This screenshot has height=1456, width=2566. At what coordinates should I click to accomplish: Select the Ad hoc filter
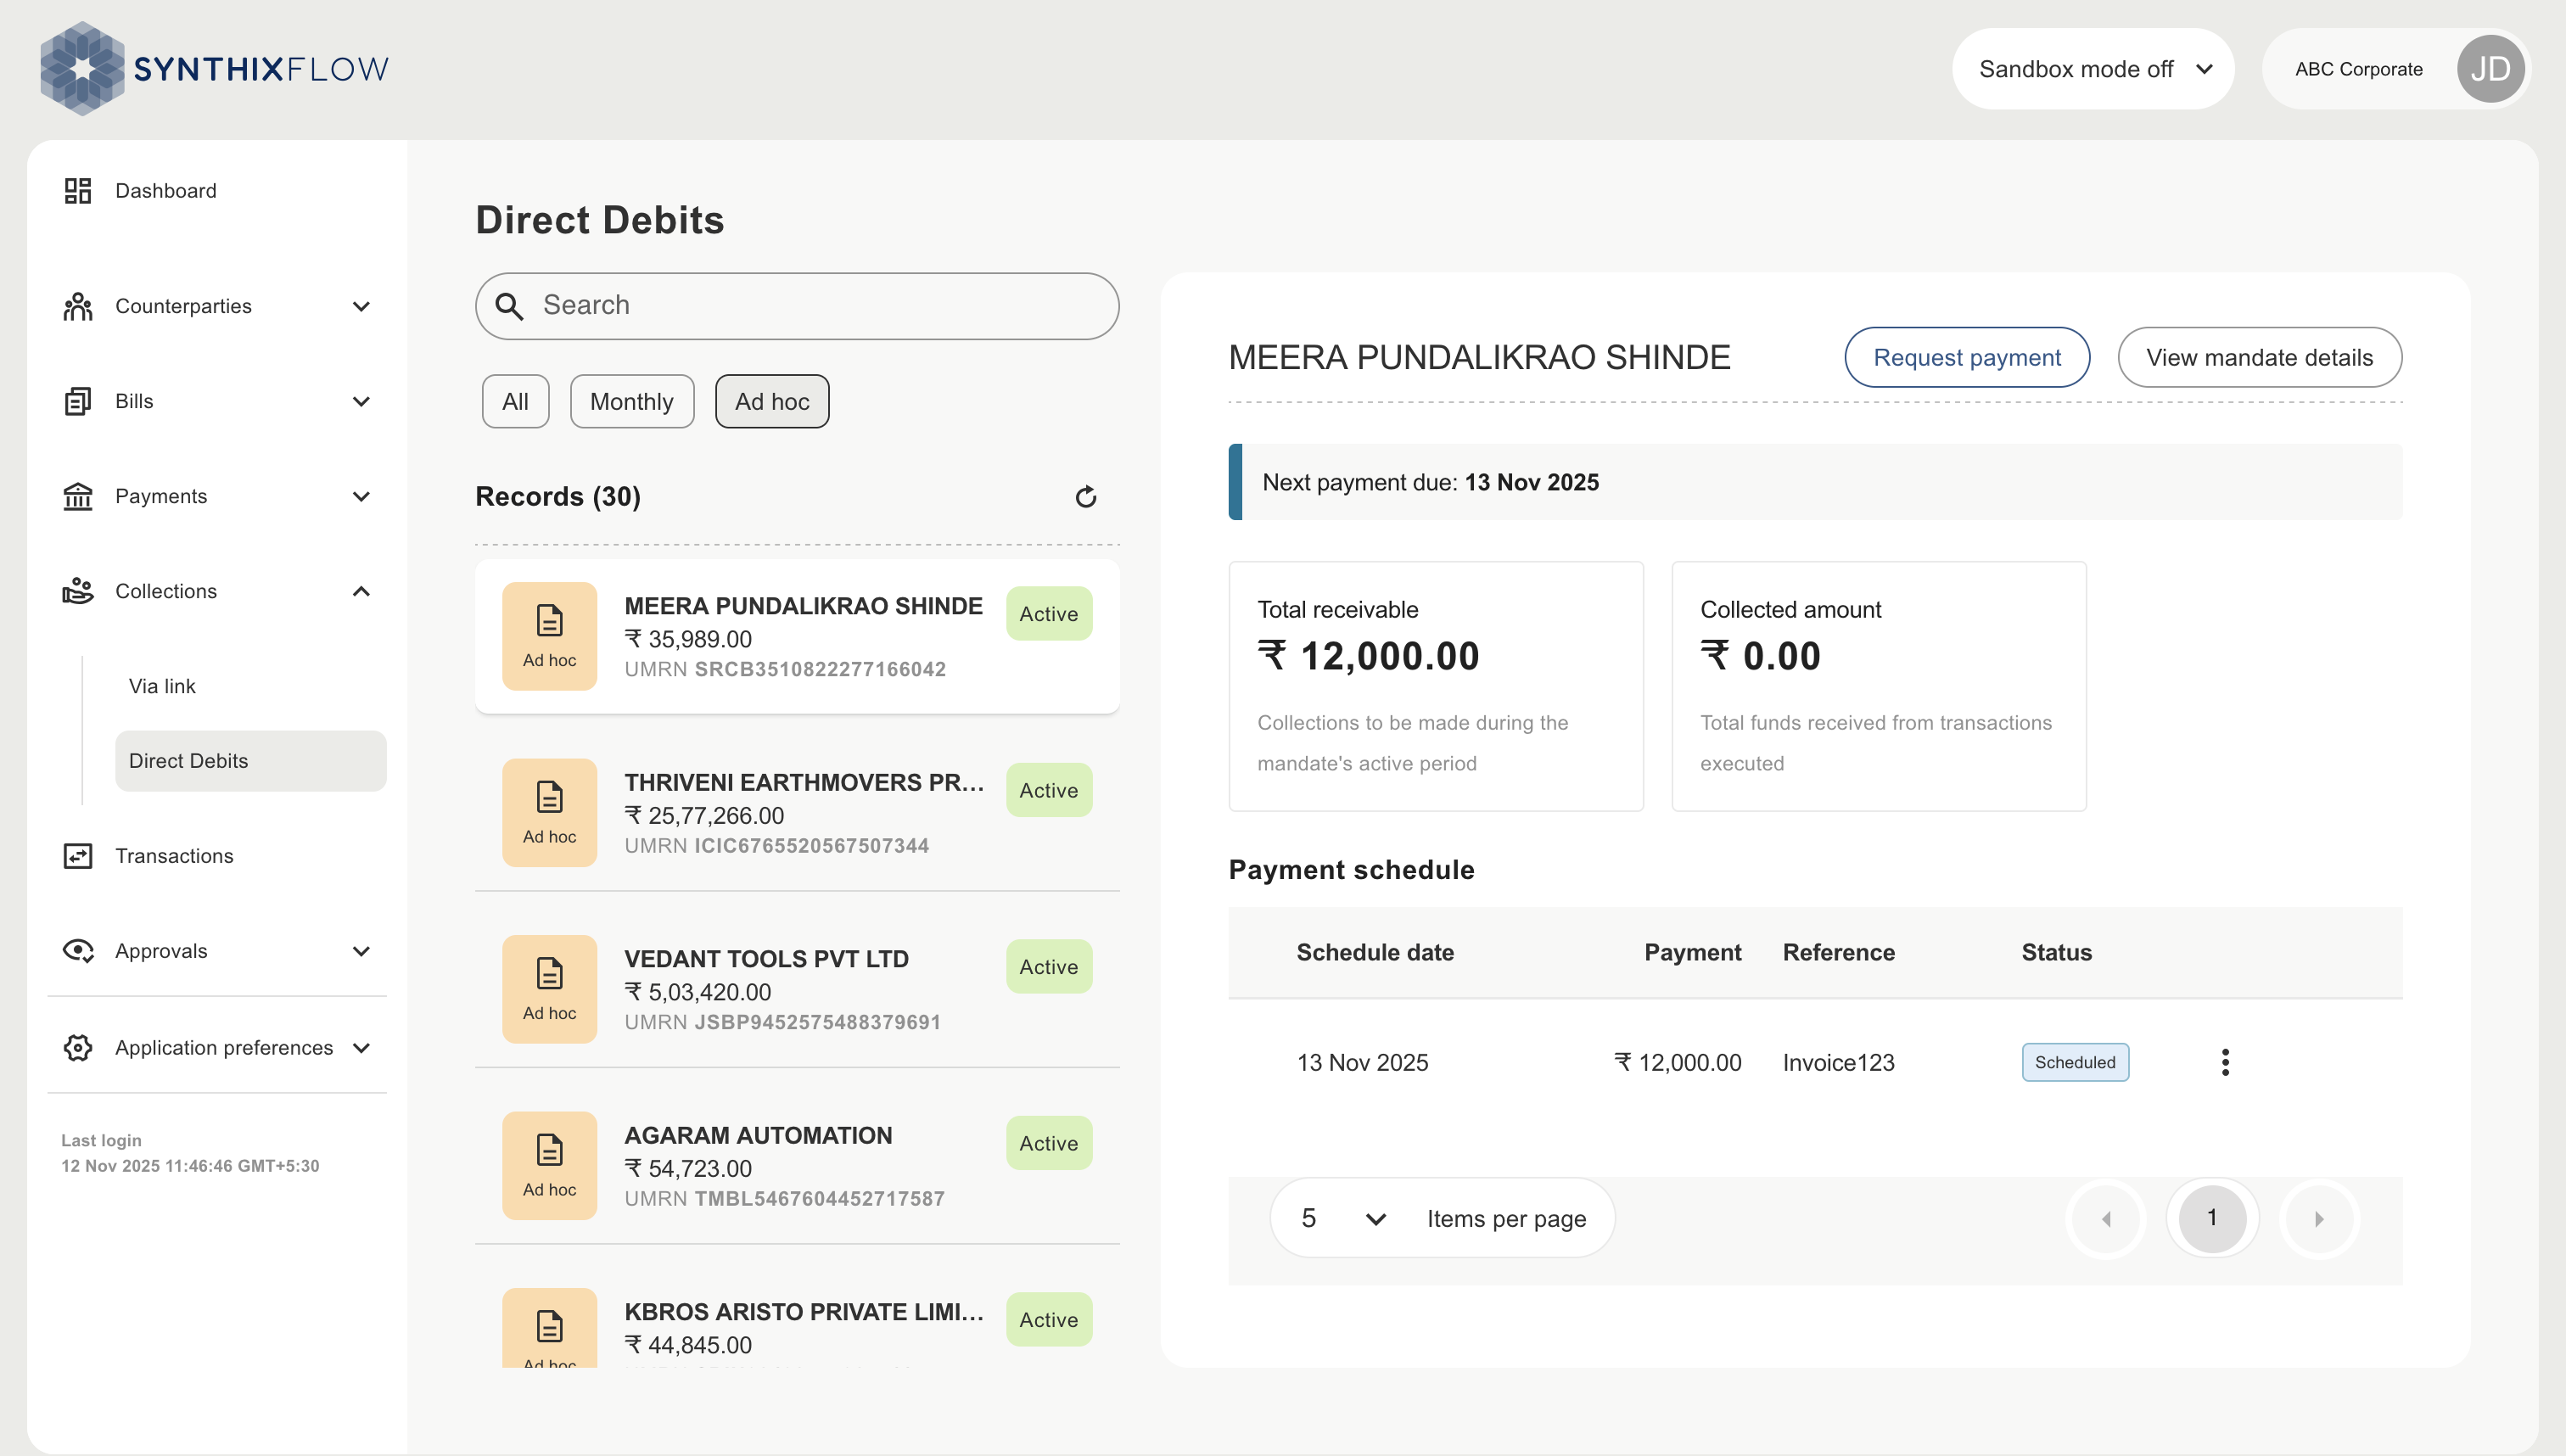[772, 401]
